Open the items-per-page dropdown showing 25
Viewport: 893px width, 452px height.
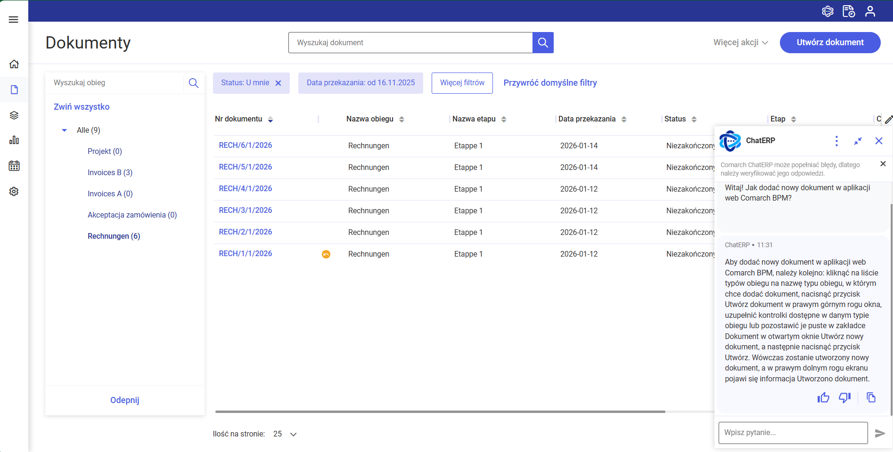coord(285,434)
